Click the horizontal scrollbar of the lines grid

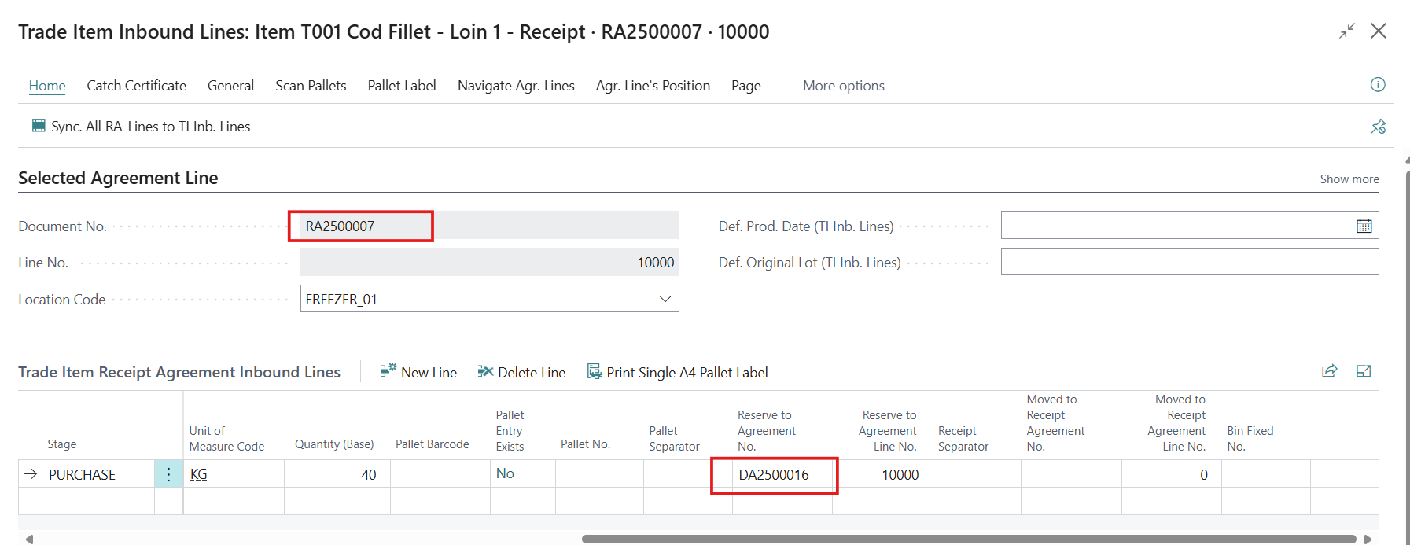click(967, 539)
